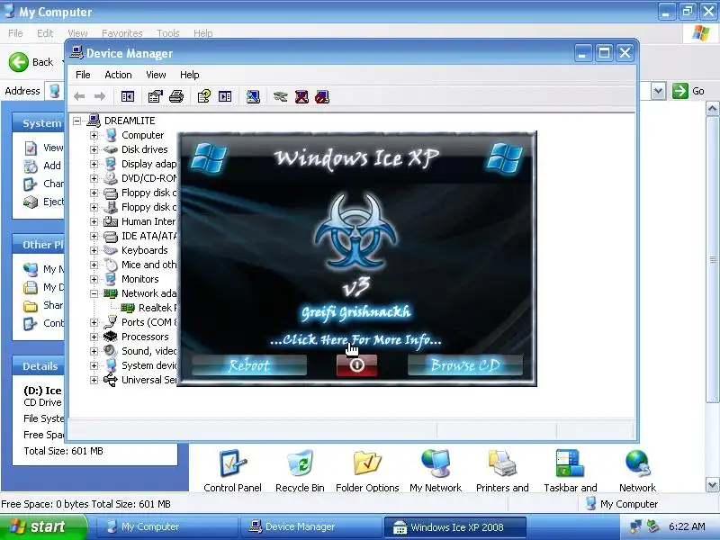Click the biohazard logo on the splash
This screenshot has width=720, height=540.
pyautogui.click(x=355, y=232)
